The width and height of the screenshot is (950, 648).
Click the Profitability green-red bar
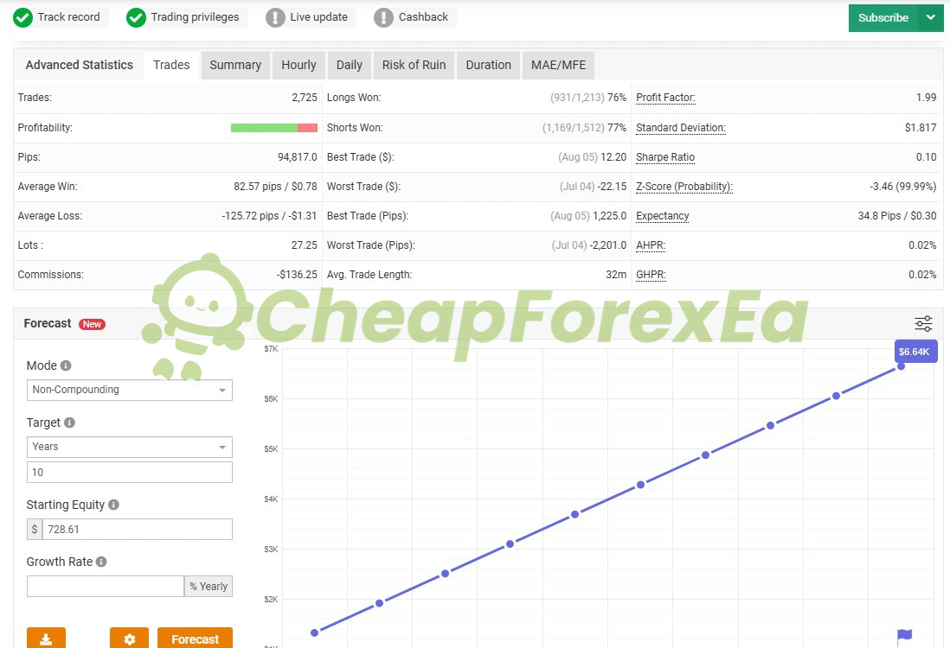[274, 128]
